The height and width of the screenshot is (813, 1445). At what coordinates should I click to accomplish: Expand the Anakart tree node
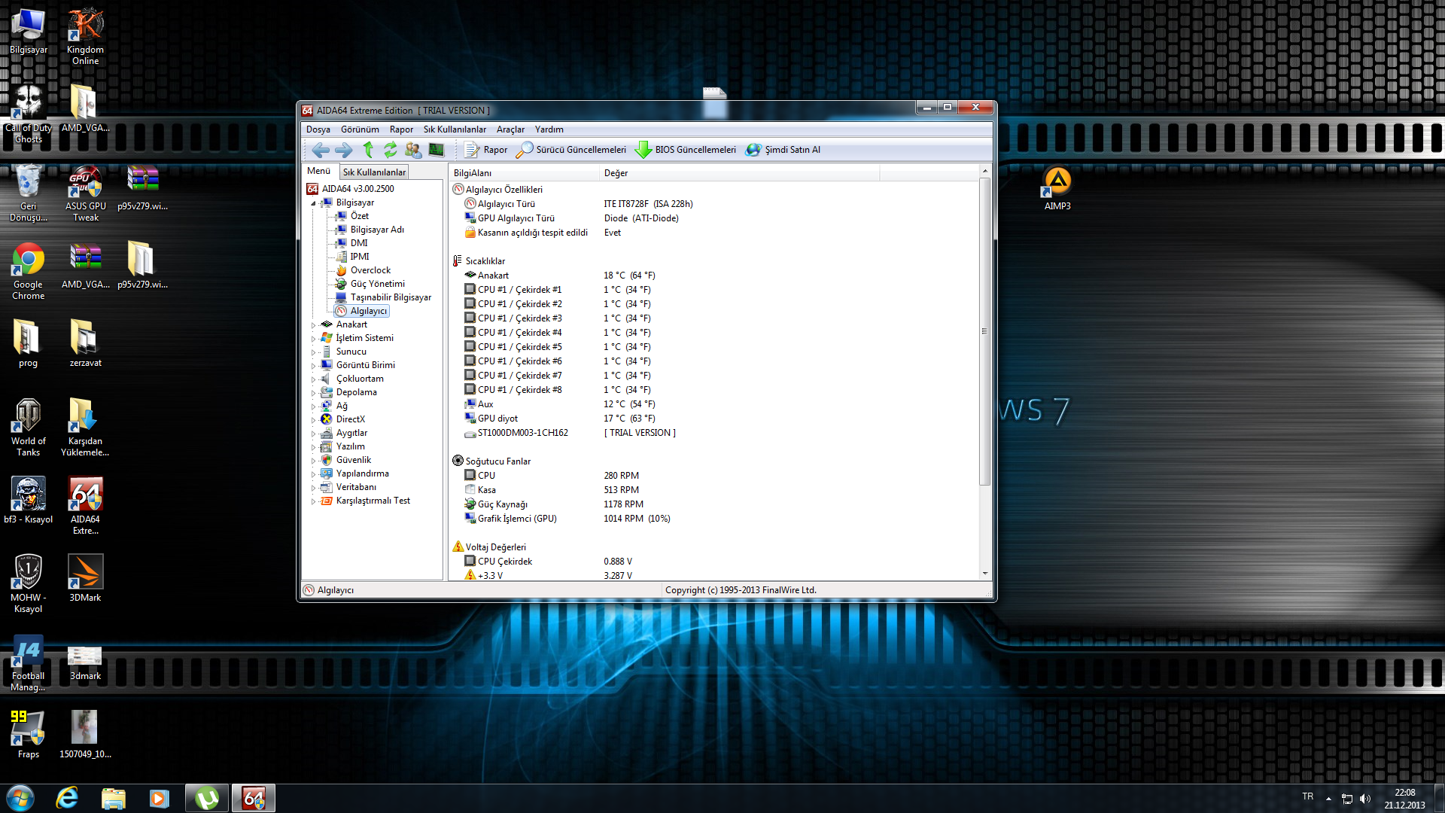coord(314,325)
